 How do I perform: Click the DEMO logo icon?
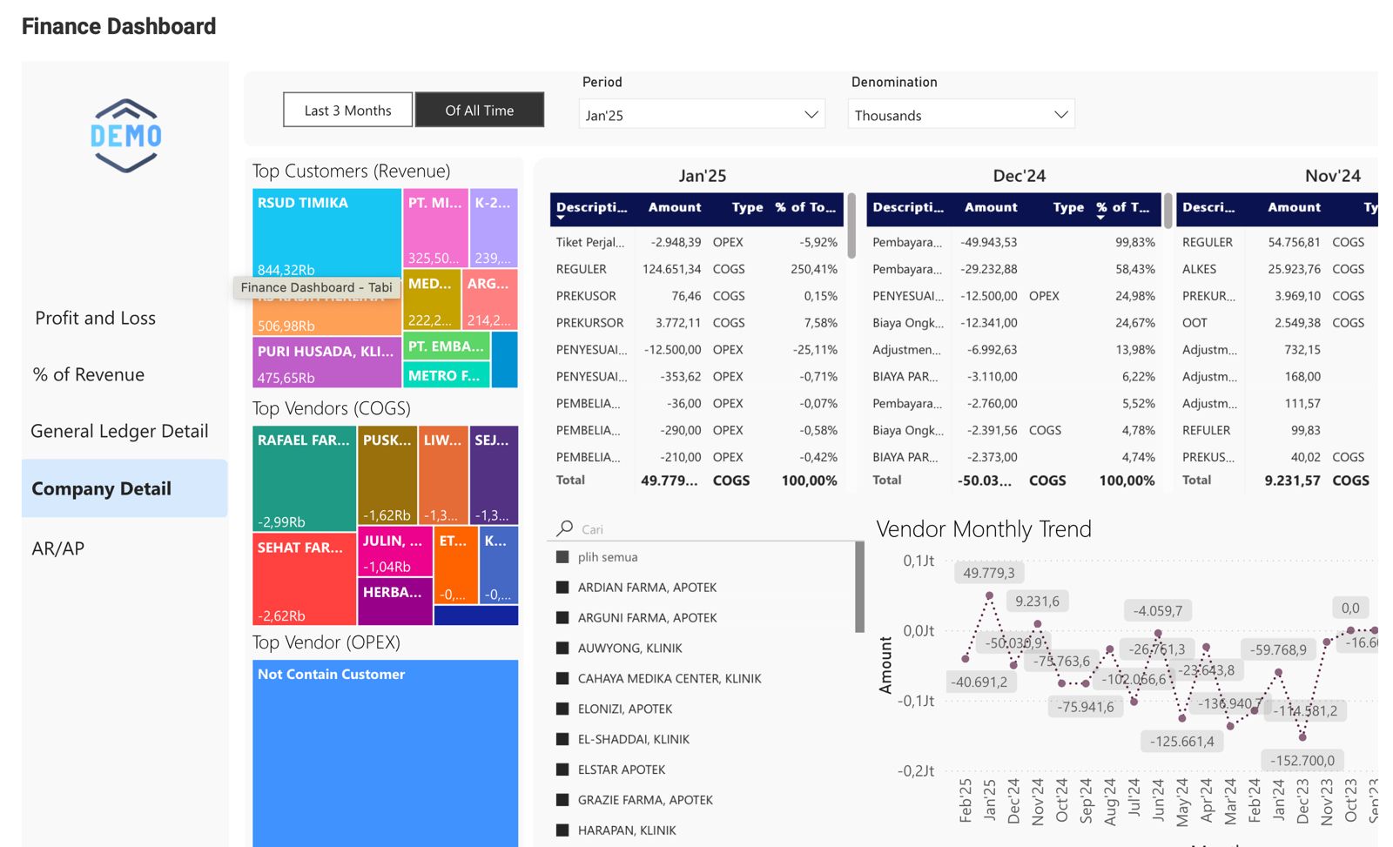point(126,136)
